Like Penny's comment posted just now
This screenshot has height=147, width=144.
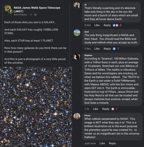102,143
